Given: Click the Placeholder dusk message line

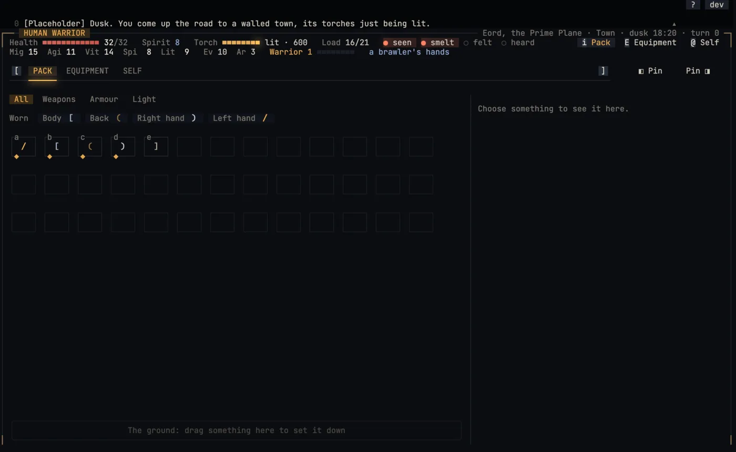Looking at the screenshot, I should 227,24.
